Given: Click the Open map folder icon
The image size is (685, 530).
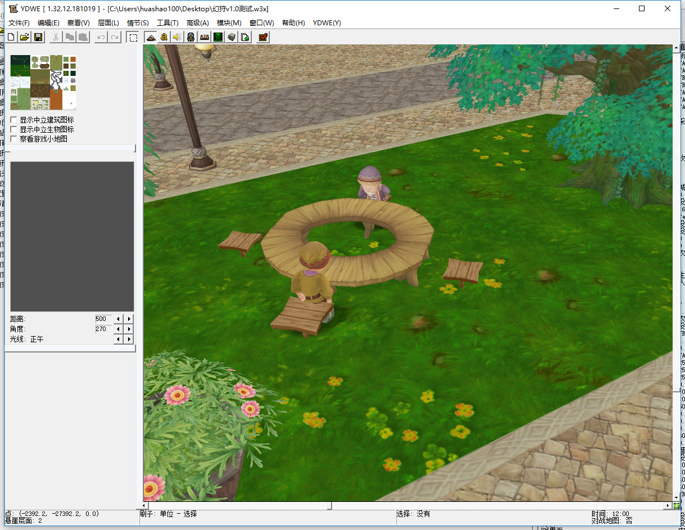Looking at the screenshot, I should (x=25, y=37).
